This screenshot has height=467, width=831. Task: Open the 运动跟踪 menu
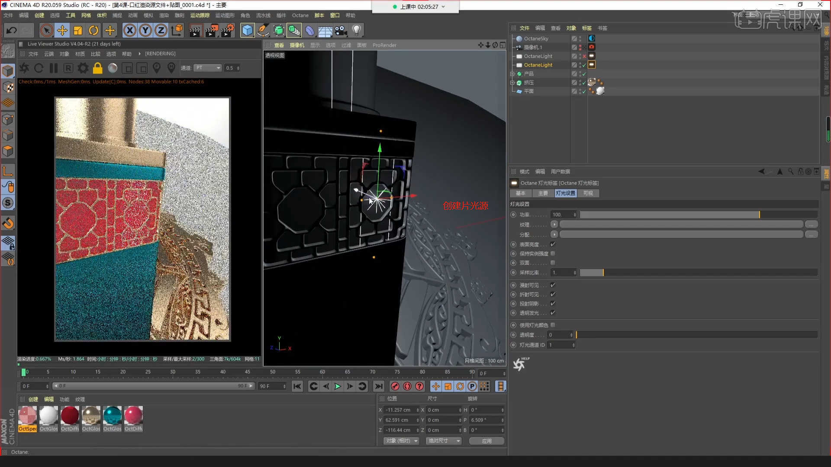(200, 15)
